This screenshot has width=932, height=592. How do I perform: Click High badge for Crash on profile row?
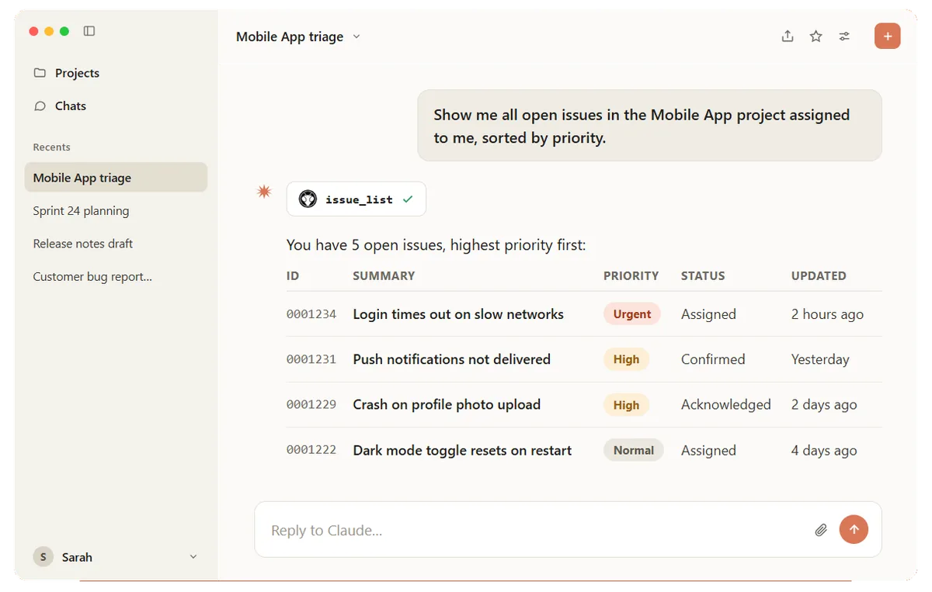click(x=626, y=404)
